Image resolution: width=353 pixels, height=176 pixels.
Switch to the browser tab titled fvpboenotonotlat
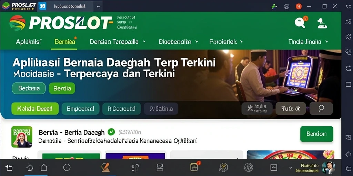coord(70,6)
